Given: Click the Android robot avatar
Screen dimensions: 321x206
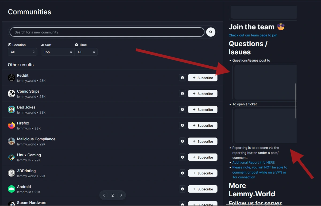Looking at the screenshot, I should pyautogui.click(x=12, y=189).
